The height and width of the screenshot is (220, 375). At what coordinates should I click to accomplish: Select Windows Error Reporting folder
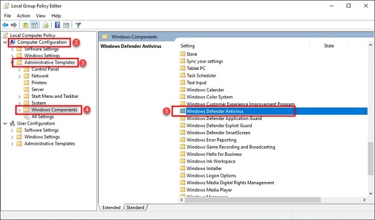[211, 140]
